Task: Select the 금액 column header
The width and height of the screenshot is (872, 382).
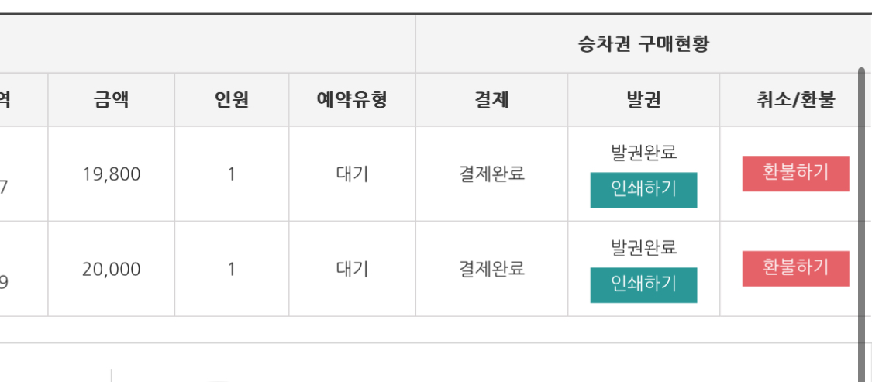Action: point(111,100)
